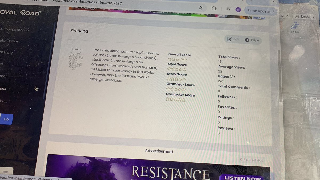Open Publishing in the sidebar
The image size is (320, 180).
tap(6, 53)
